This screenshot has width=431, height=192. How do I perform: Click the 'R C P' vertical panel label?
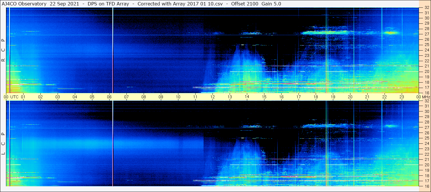3,50
